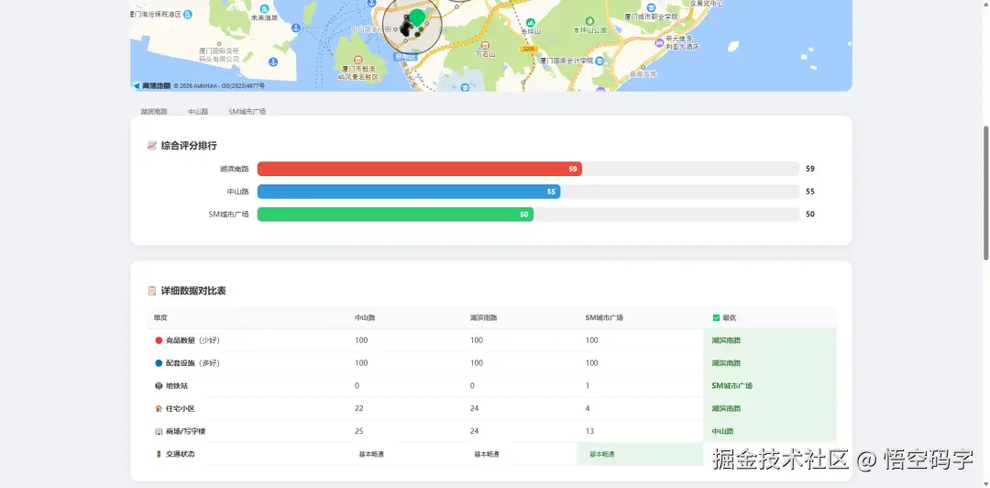Click 中山路 value 22 in 住宅小区 row

pos(359,408)
